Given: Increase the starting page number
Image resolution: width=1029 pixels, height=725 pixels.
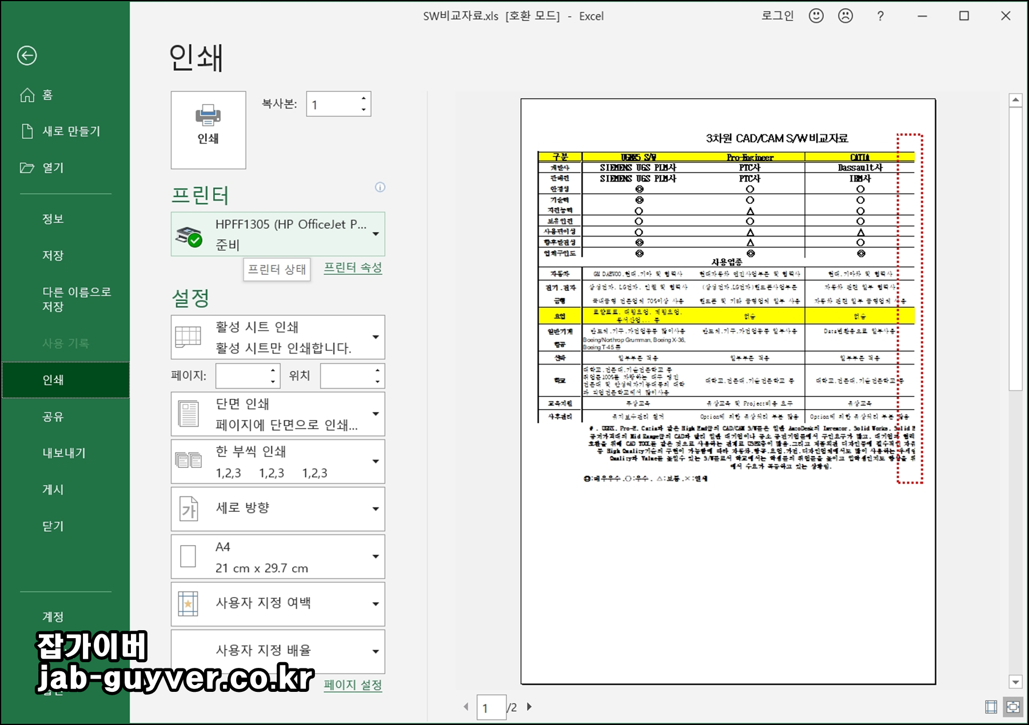Looking at the screenshot, I should pos(273,370).
